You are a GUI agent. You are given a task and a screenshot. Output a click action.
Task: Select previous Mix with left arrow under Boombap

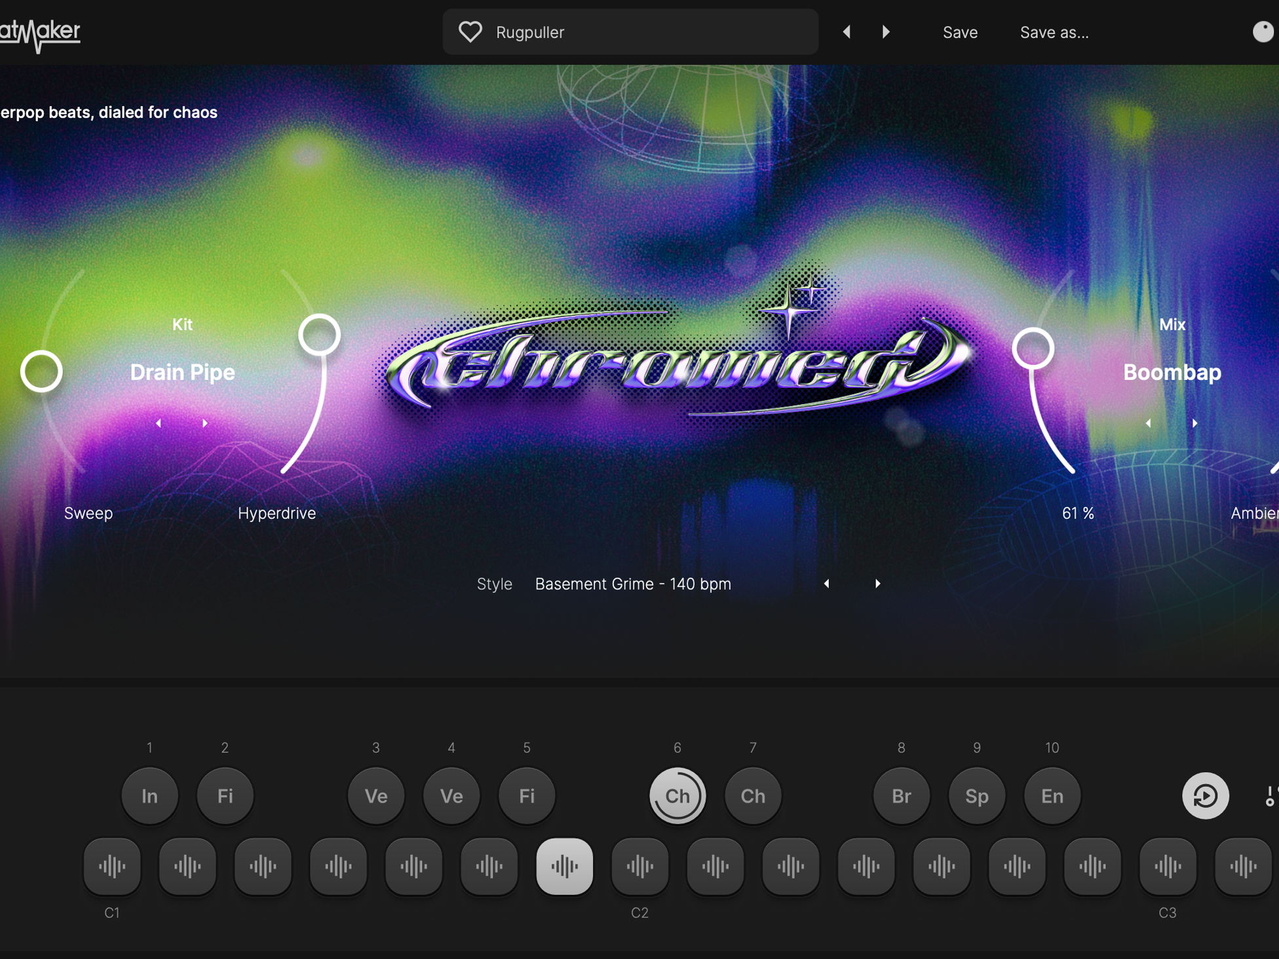pos(1148,423)
